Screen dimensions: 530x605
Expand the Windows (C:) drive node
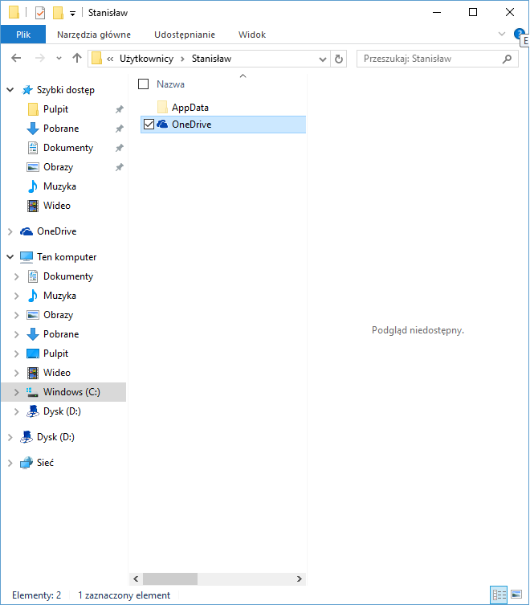(x=16, y=392)
